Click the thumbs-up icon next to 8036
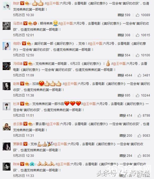The height and width of the screenshot is (179, 154). (x=139, y=155)
